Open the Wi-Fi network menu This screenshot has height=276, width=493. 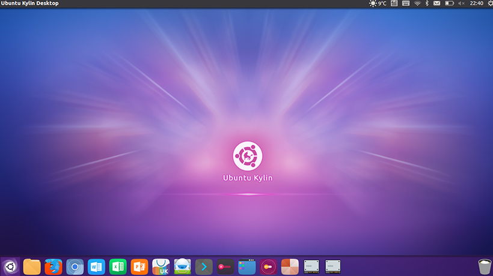coord(417,4)
